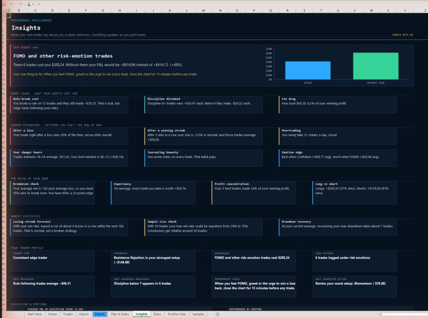
Task: Switch to the Diary sheet tab
Action: pos(157,314)
